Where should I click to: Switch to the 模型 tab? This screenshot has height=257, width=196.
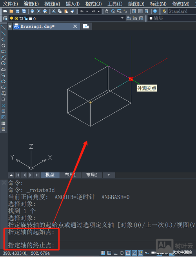coord(50,175)
